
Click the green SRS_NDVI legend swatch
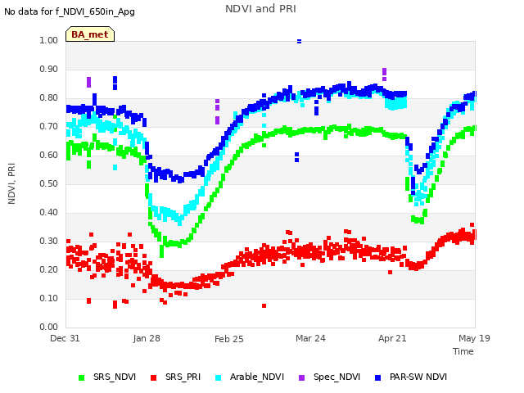coord(81,377)
